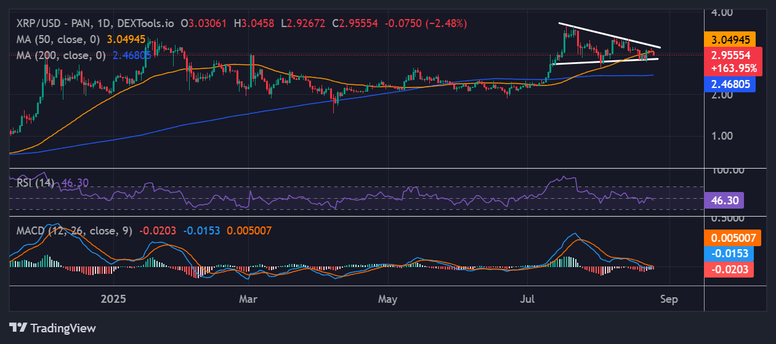Viewport: 776px width, 344px height.
Task: Click the MACD legend value -0.0153
Action: point(201,231)
